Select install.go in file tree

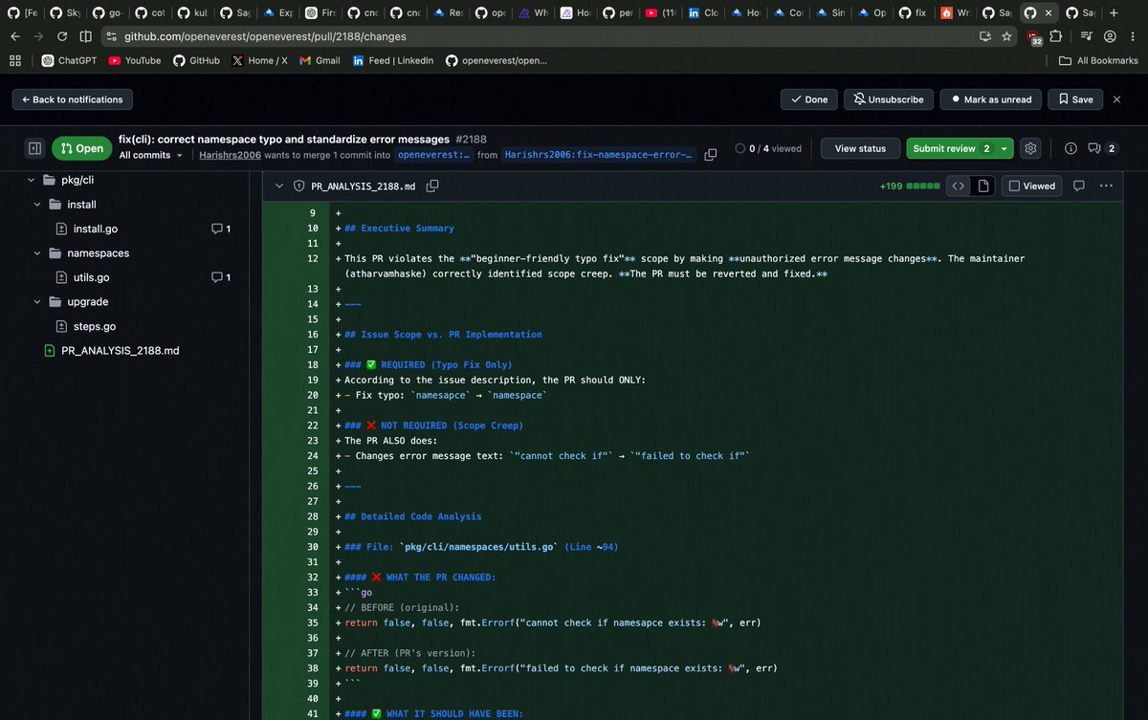coord(96,229)
